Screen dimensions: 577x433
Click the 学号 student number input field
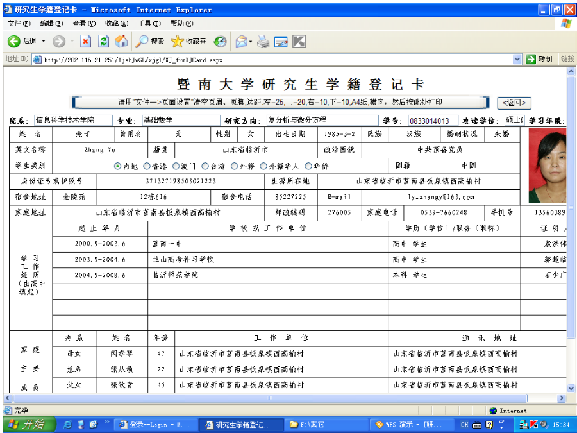[x=433, y=121]
